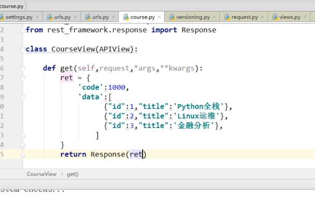This screenshot has width=315, height=198.
Task: Switch to the settings.py tab
Action: point(19,17)
